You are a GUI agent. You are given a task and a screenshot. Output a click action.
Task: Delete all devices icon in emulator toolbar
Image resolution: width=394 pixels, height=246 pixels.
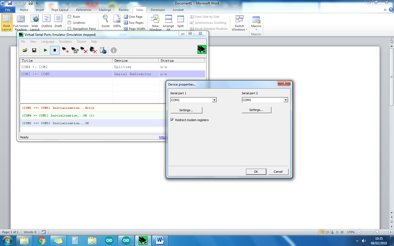pyautogui.click(x=93, y=50)
